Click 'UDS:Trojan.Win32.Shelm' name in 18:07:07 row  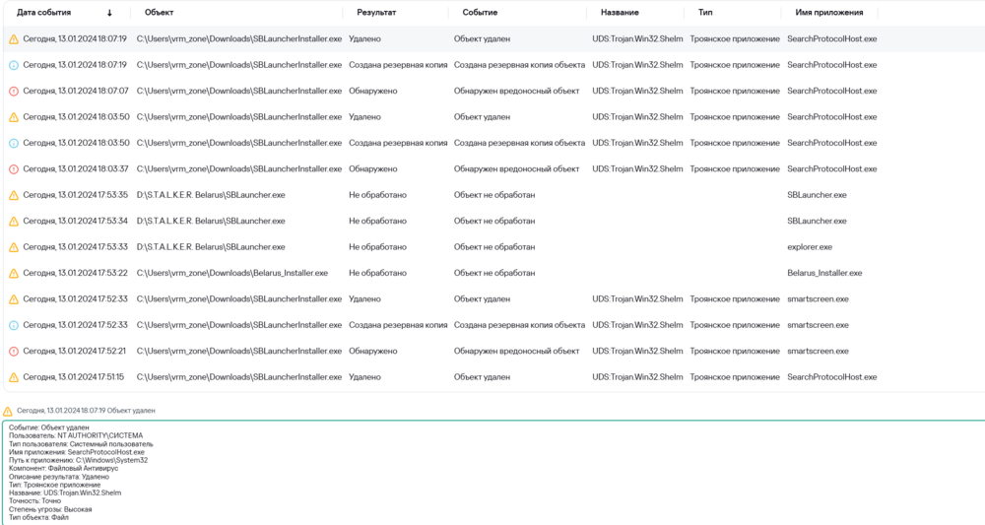click(x=637, y=91)
